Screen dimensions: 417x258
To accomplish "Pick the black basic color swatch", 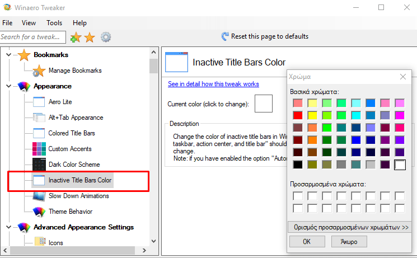I will coord(298,165).
